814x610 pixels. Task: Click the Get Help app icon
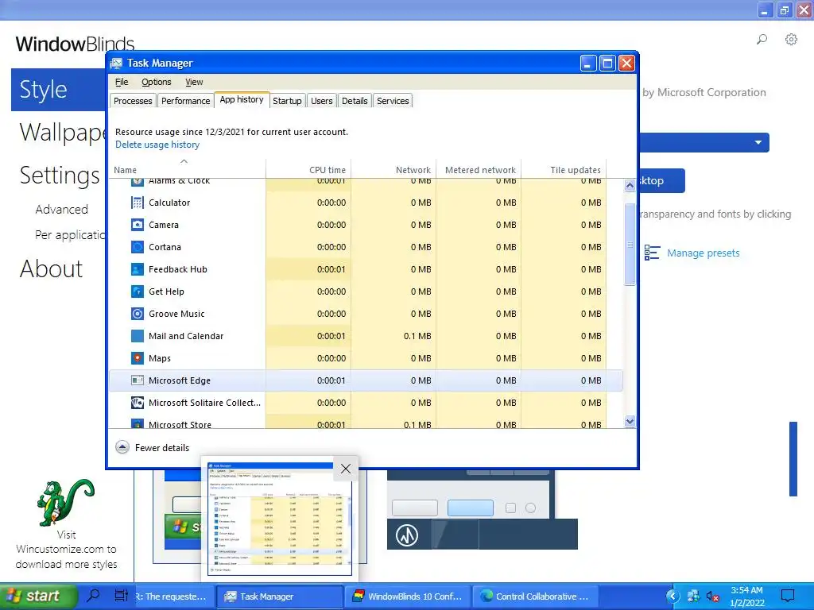click(137, 291)
